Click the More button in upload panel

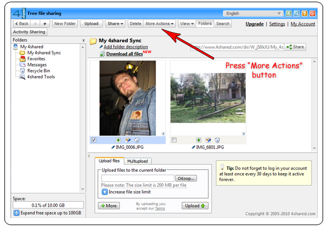pos(109,206)
